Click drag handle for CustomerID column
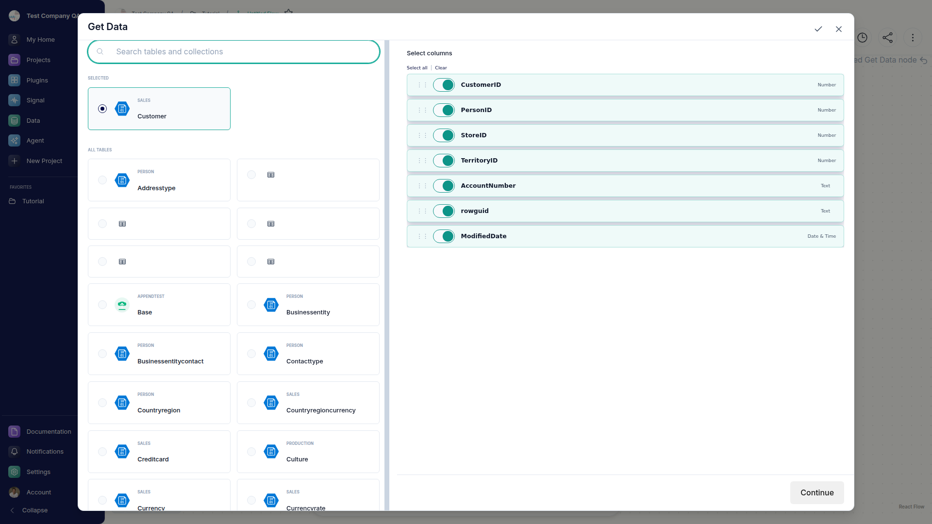This screenshot has height=524, width=932. pos(422,85)
